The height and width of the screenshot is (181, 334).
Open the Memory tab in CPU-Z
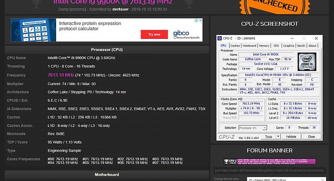(264, 46)
